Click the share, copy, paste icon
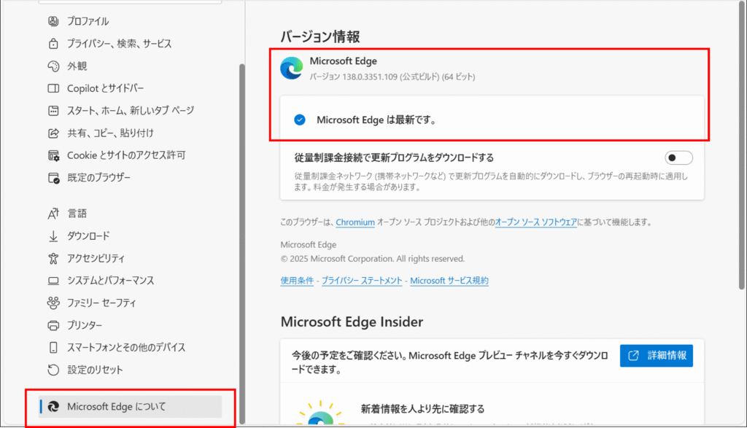This screenshot has height=428, width=747. [53, 133]
